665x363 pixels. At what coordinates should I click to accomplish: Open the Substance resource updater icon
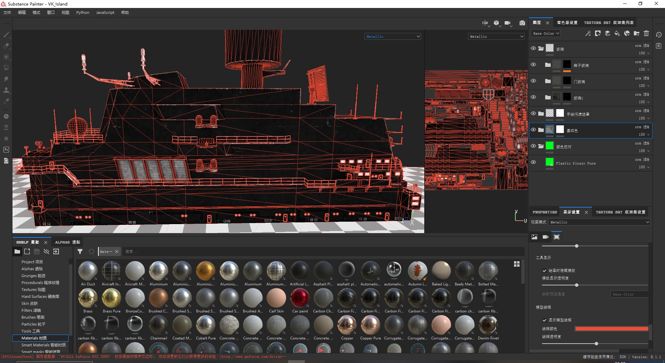point(6,161)
